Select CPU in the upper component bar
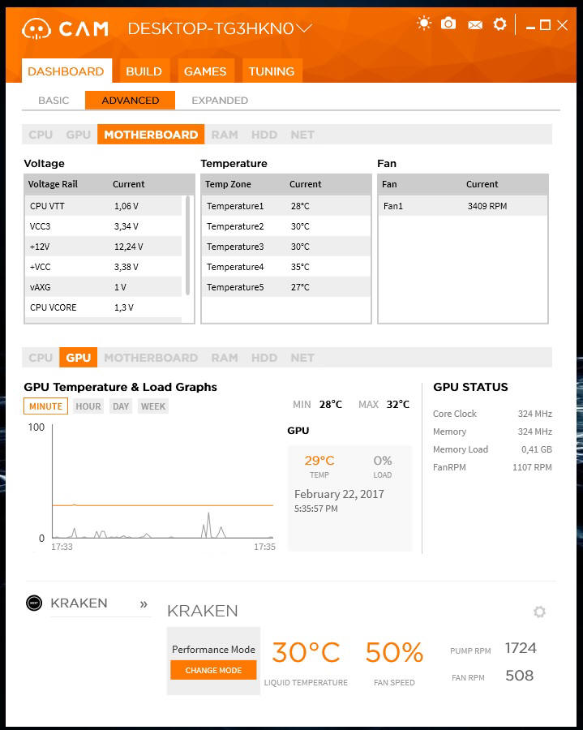The height and width of the screenshot is (730, 583). (x=41, y=135)
